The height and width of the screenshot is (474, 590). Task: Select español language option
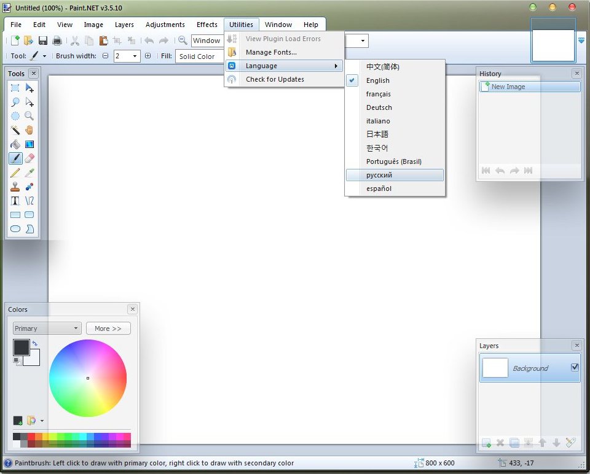tap(395, 188)
